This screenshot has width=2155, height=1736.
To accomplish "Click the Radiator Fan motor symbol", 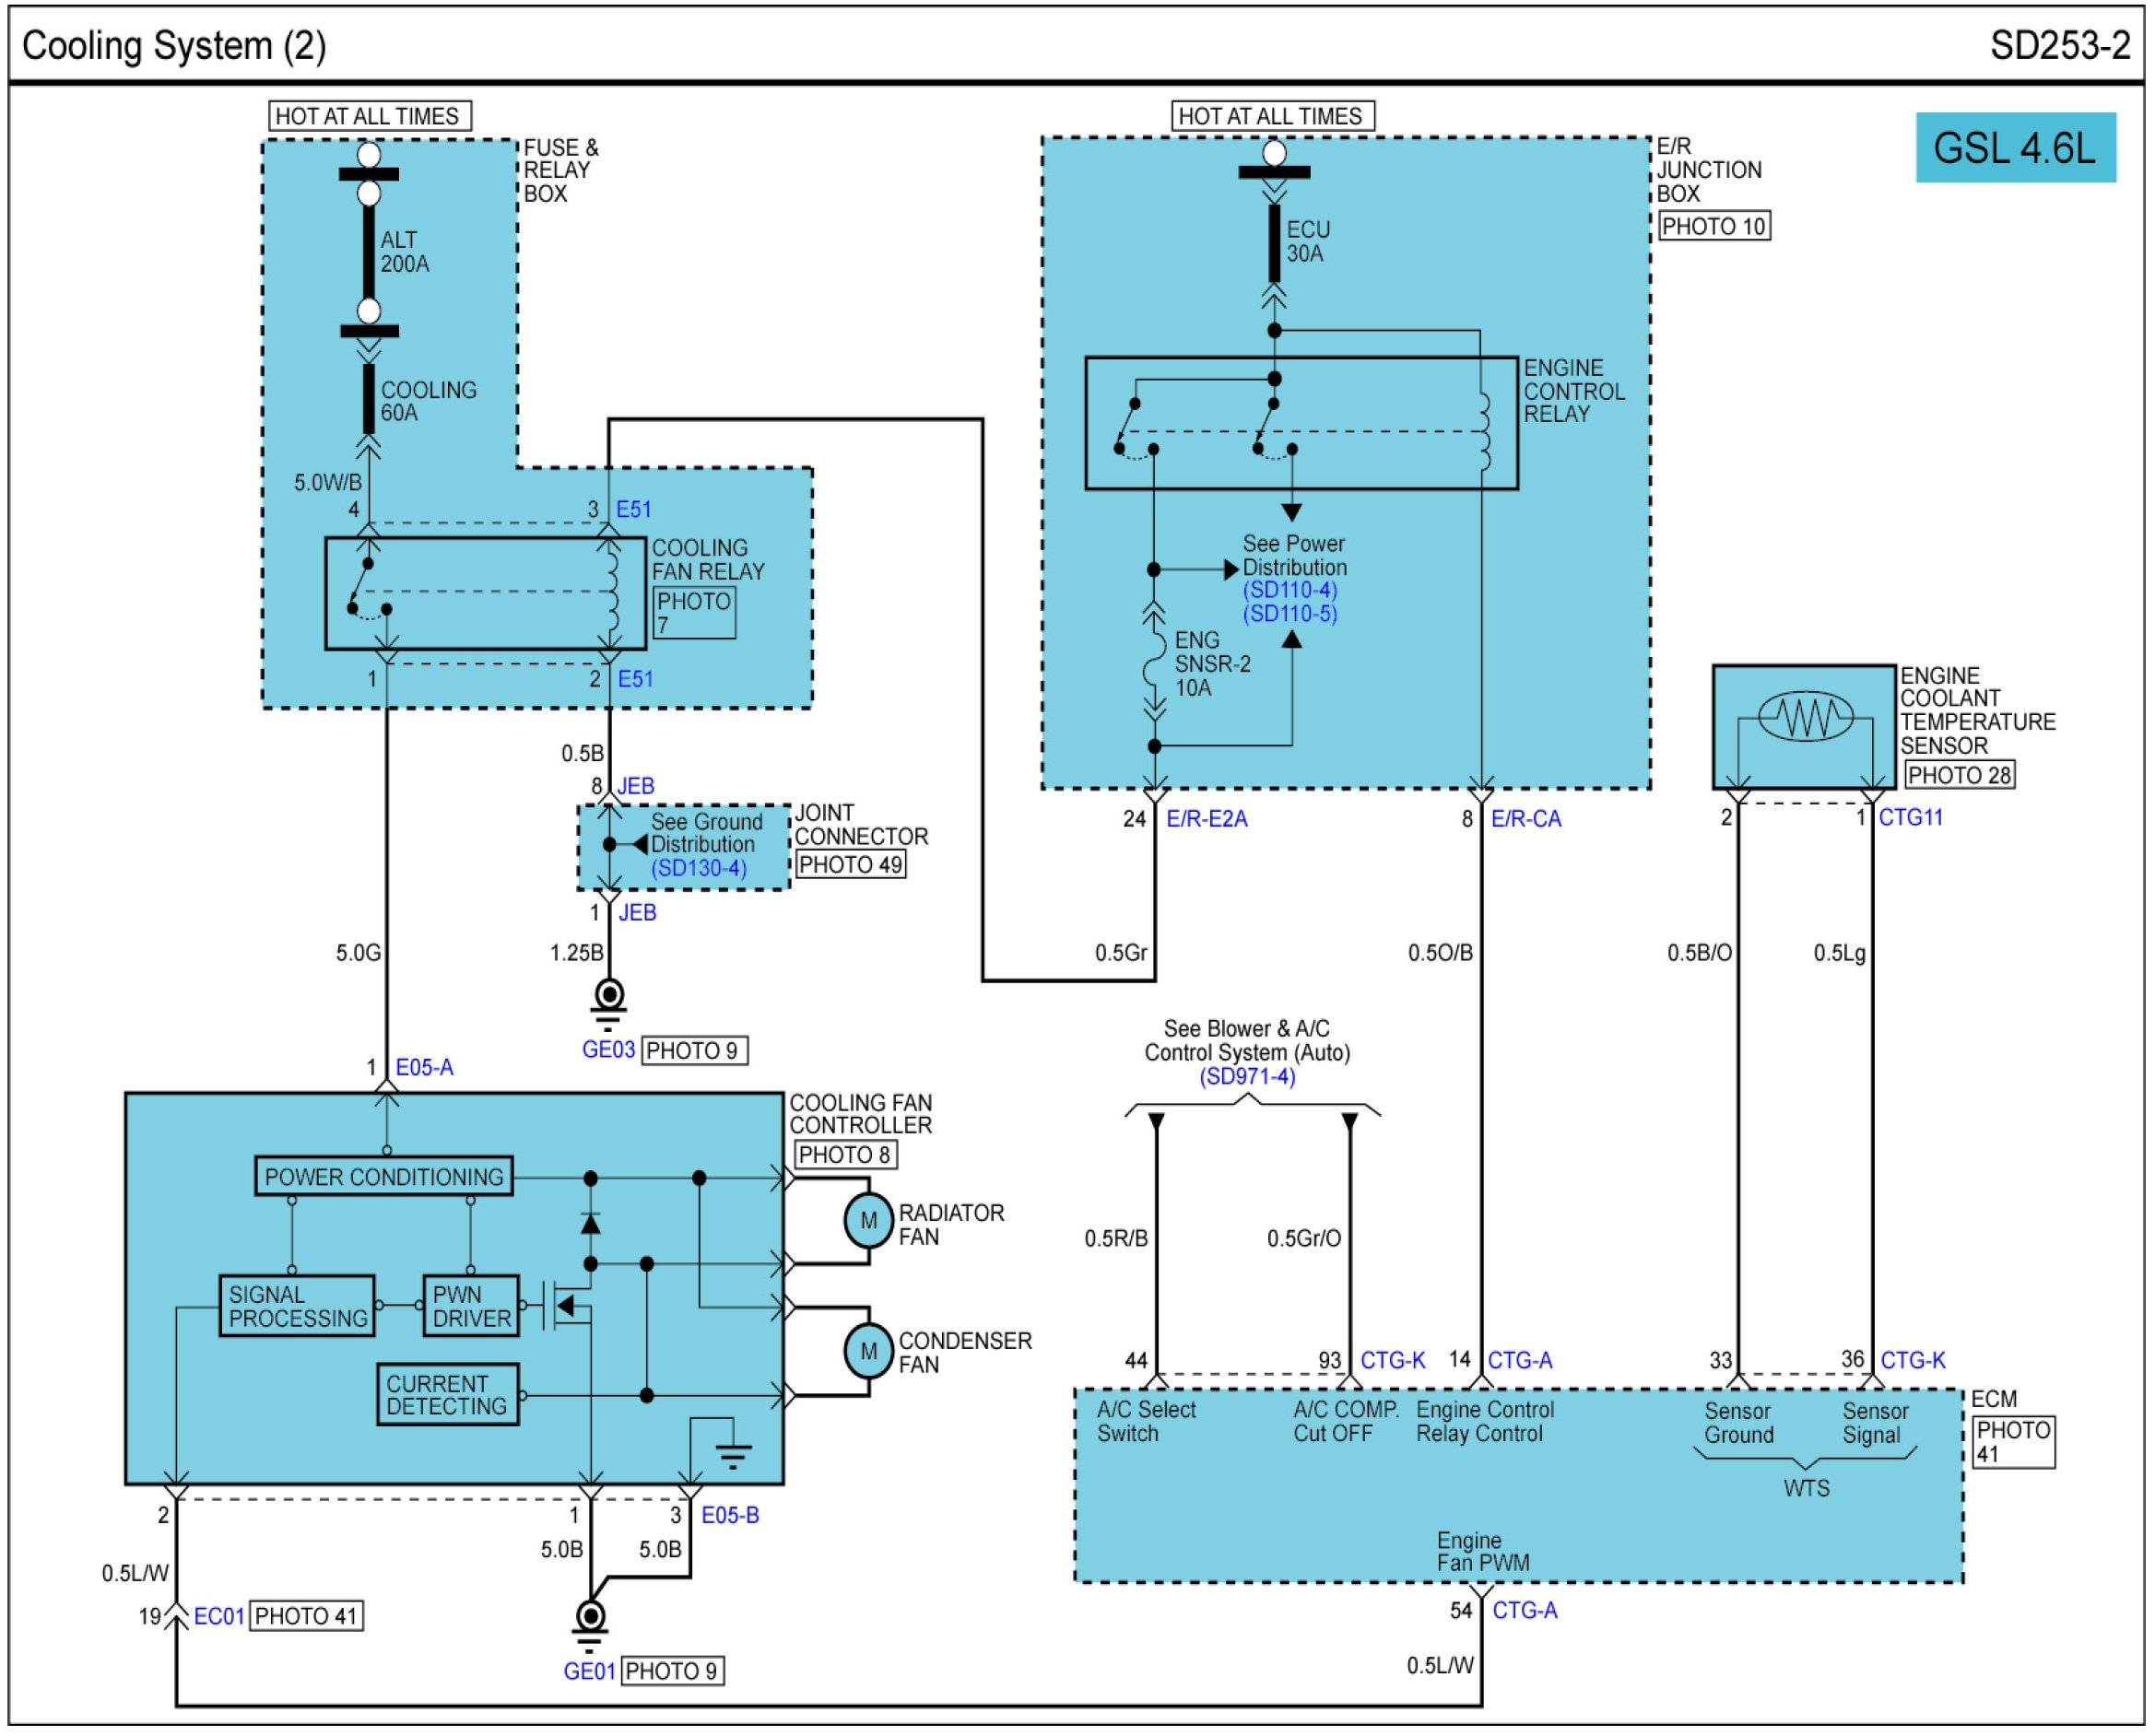I will (x=867, y=1221).
